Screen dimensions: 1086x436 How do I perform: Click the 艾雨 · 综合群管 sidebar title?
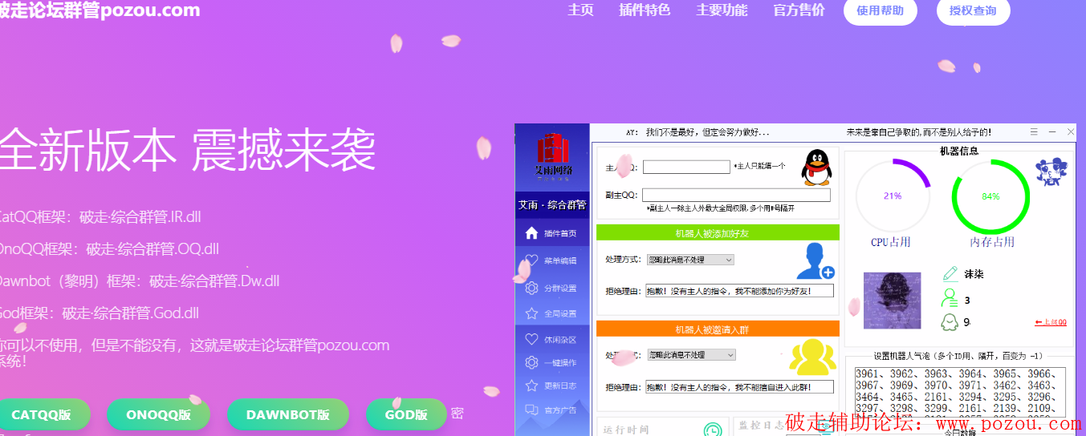coord(552,204)
